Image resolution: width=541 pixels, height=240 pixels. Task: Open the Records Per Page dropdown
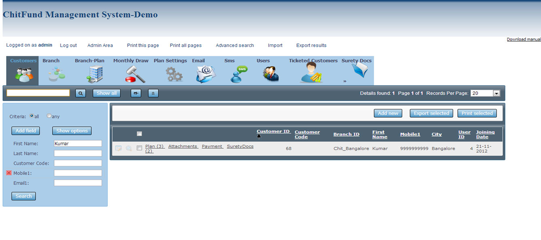(496, 93)
